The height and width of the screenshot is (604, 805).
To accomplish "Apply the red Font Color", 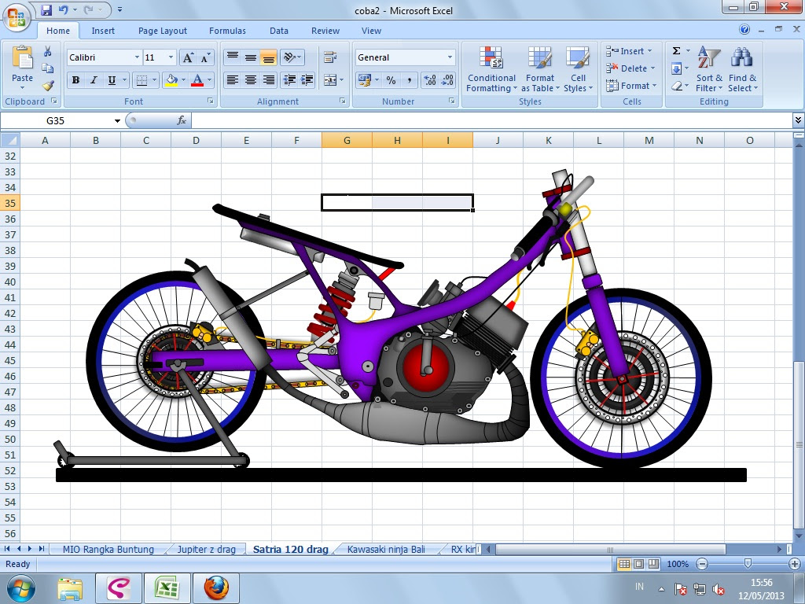I will point(197,80).
